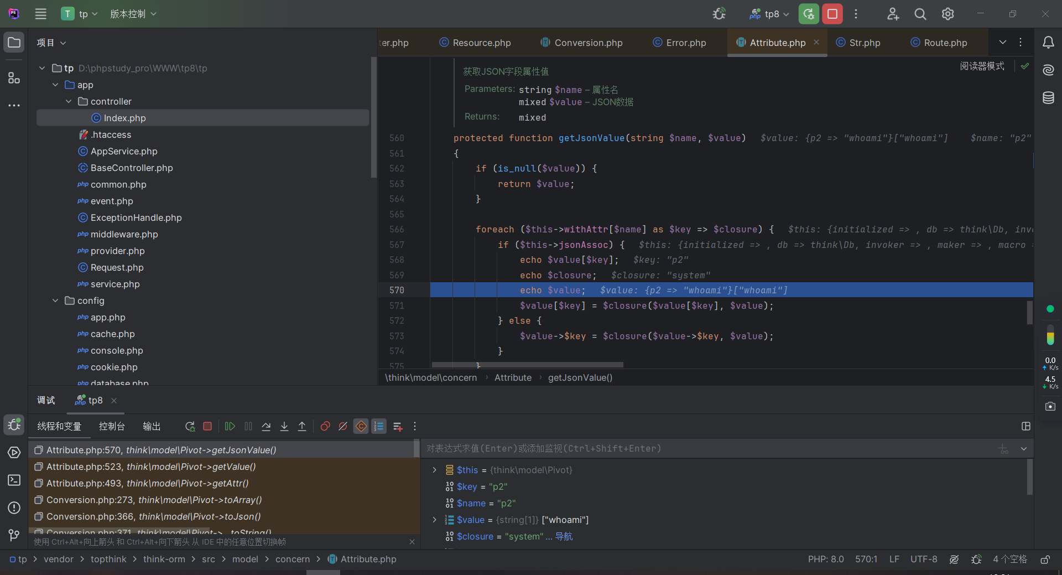This screenshot has width=1062, height=575.
Task: Click the Step Into debug icon
Action: pyautogui.click(x=284, y=426)
